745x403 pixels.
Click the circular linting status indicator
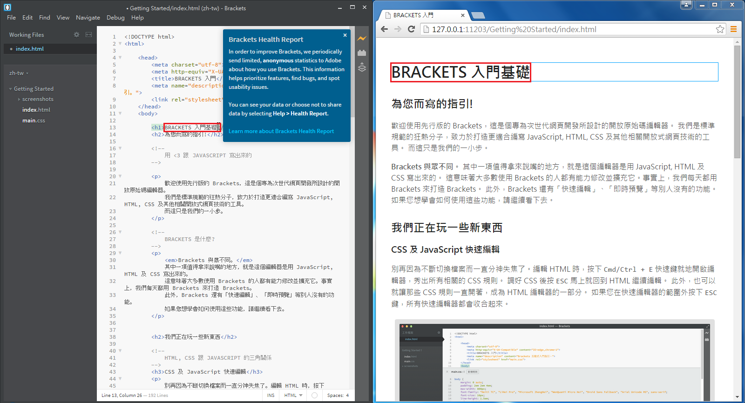pos(314,395)
